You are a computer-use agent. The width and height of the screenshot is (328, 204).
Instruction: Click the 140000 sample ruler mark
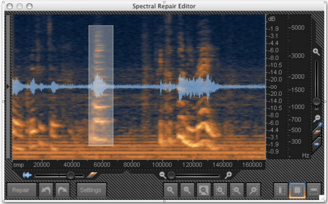(222, 165)
